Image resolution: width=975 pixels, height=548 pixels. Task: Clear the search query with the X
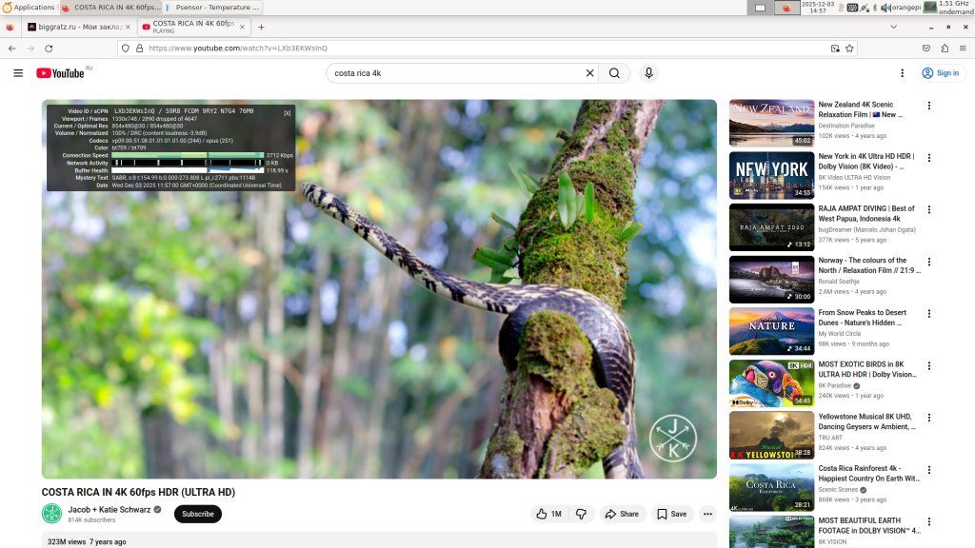(589, 73)
